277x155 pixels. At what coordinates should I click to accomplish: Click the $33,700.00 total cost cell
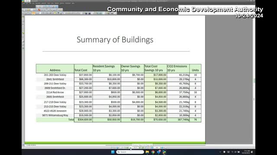[84, 84]
